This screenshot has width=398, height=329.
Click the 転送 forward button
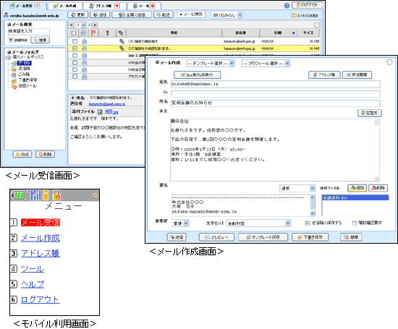164,14
